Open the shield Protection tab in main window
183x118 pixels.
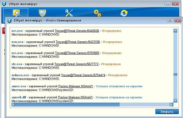(42, 13)
